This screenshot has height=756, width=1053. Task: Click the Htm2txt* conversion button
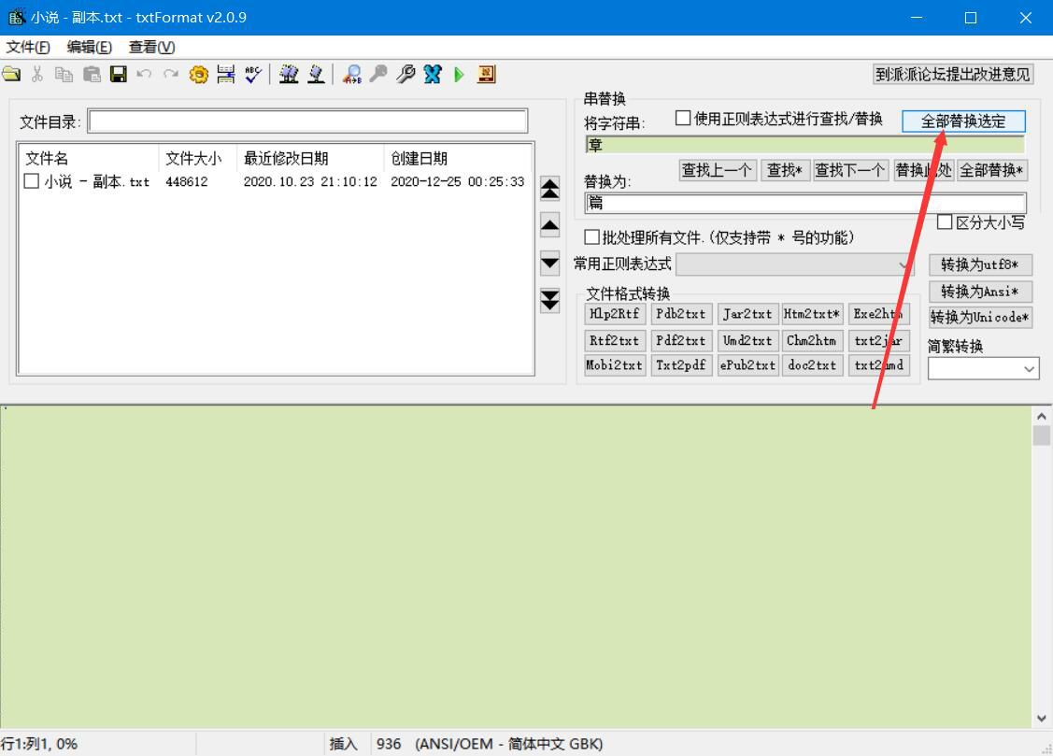(x=812, y=314)
